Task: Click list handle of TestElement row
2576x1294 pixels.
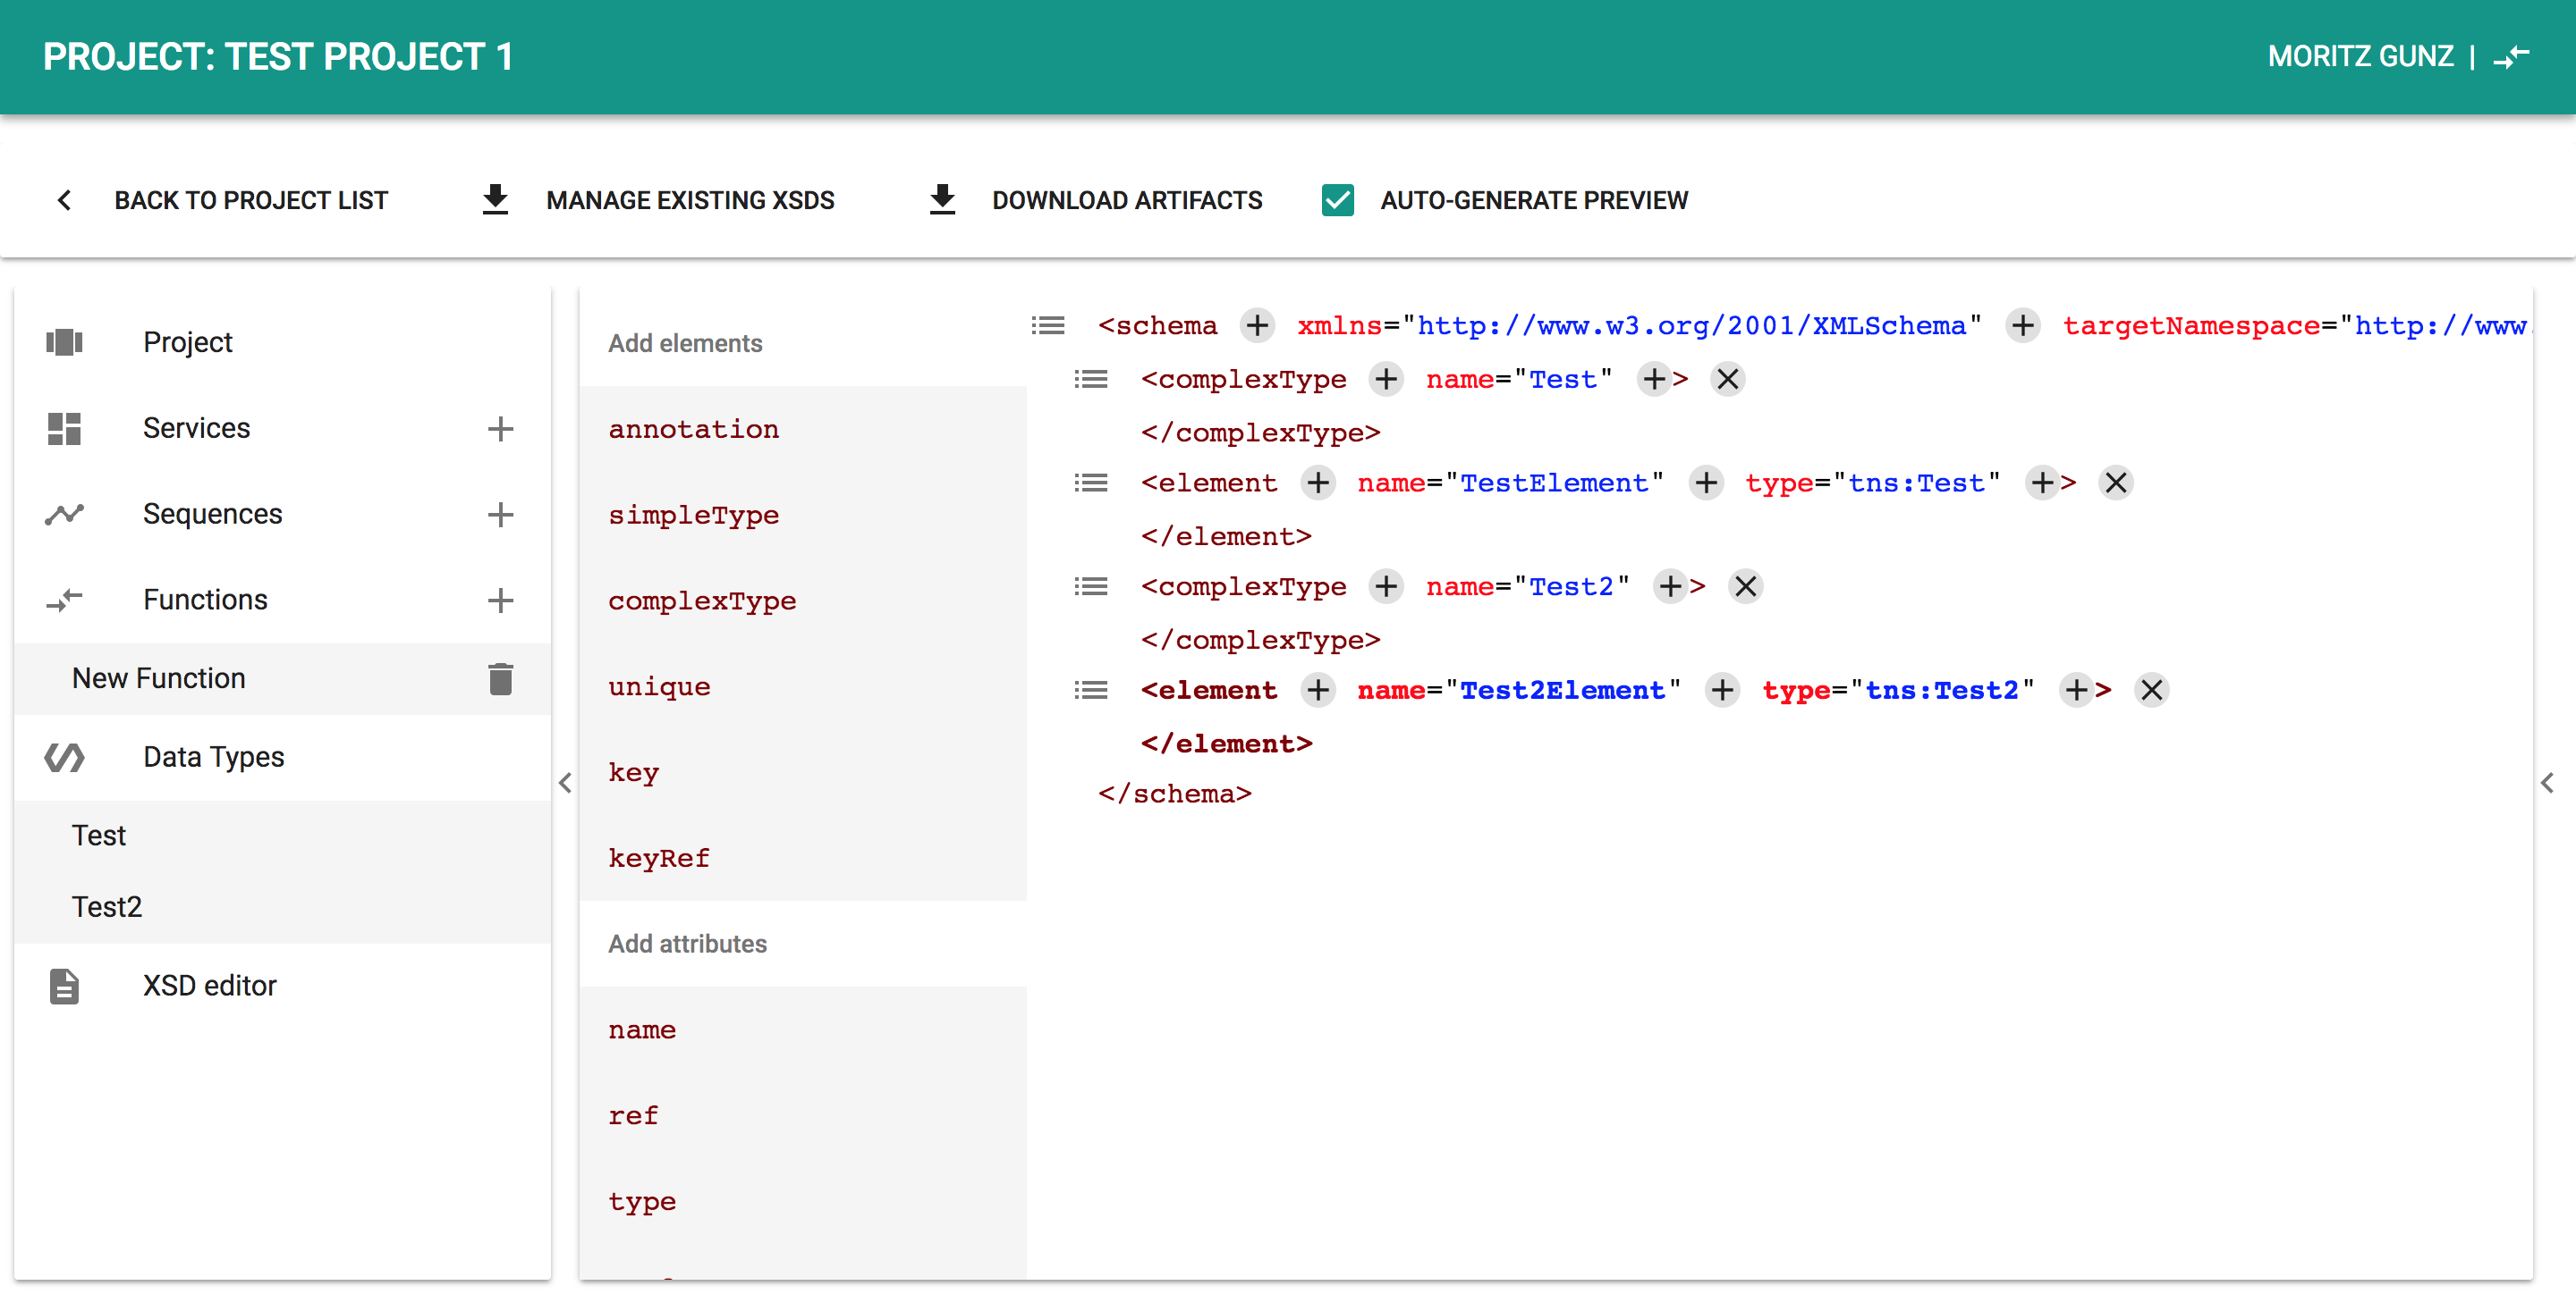Action: pyautogui.click(x=1090, y=483)
